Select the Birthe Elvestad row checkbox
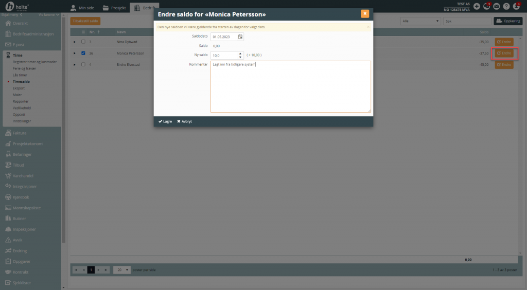 pyautogui.click(x=83, y=64)
